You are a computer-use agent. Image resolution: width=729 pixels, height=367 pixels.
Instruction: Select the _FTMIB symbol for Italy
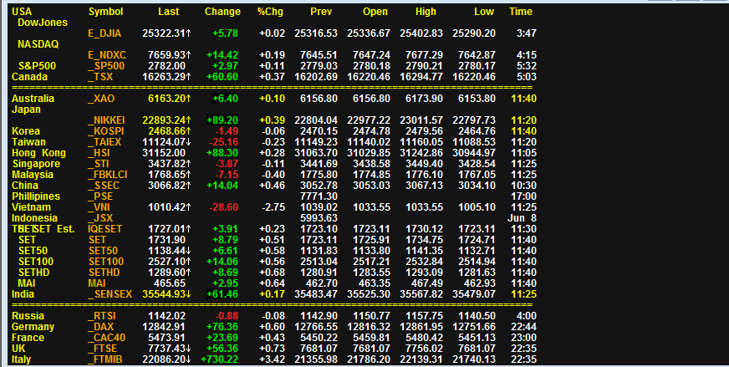pos(105,359)
